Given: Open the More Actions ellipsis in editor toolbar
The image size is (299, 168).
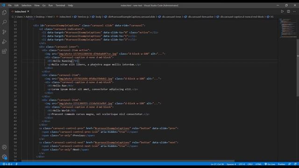Looking at the screenshot, I should [x=294, y=11].
